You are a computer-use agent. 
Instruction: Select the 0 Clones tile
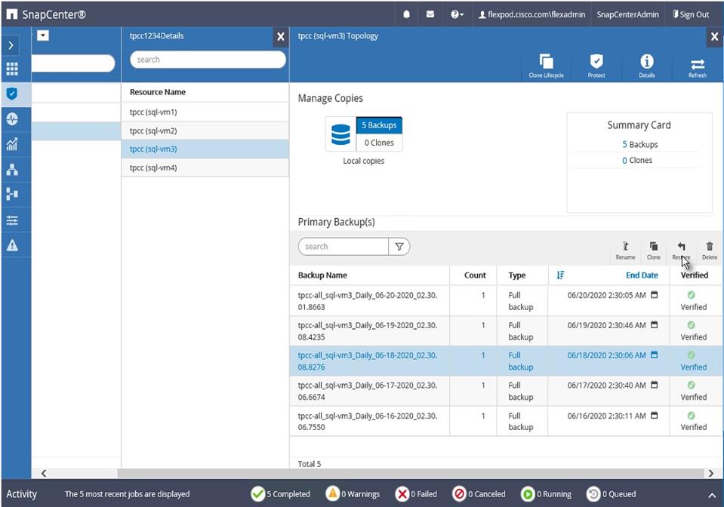[x=379, y=143]
